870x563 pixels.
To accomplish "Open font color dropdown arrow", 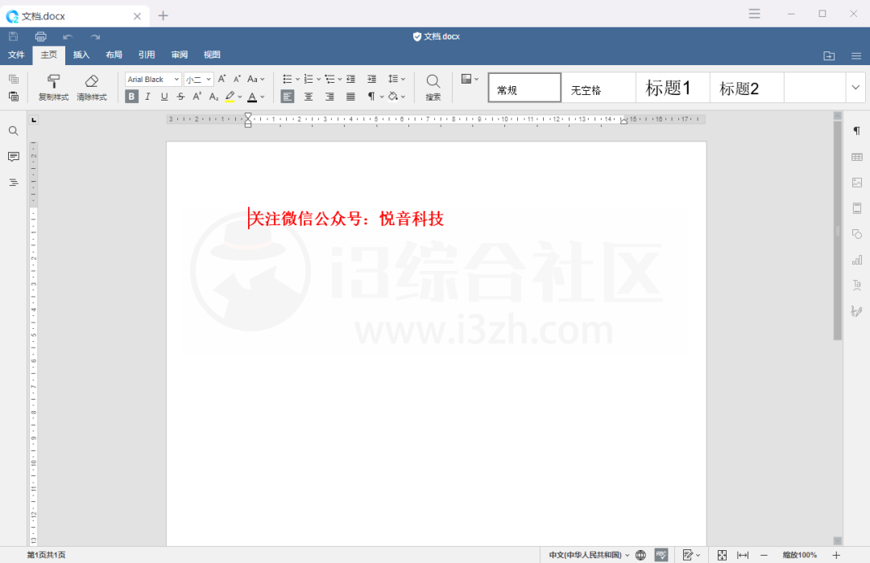I will tap(263, 97).
